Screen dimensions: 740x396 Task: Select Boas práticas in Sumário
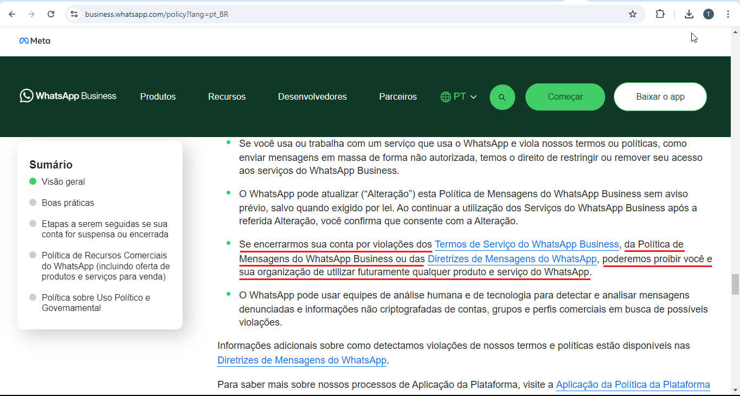(x=68, y=203)
